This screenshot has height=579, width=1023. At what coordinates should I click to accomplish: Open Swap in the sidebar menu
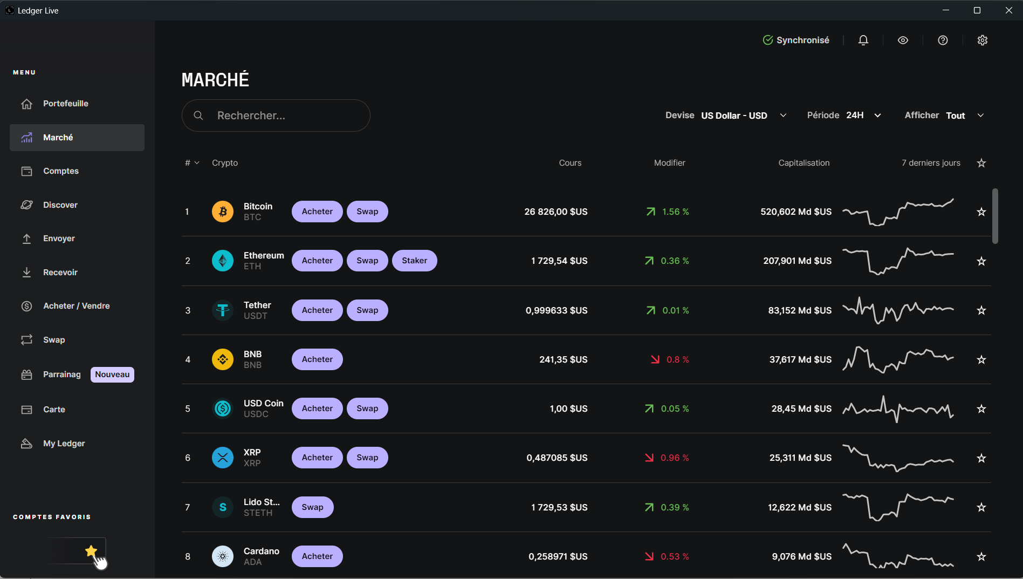(77, 340)
